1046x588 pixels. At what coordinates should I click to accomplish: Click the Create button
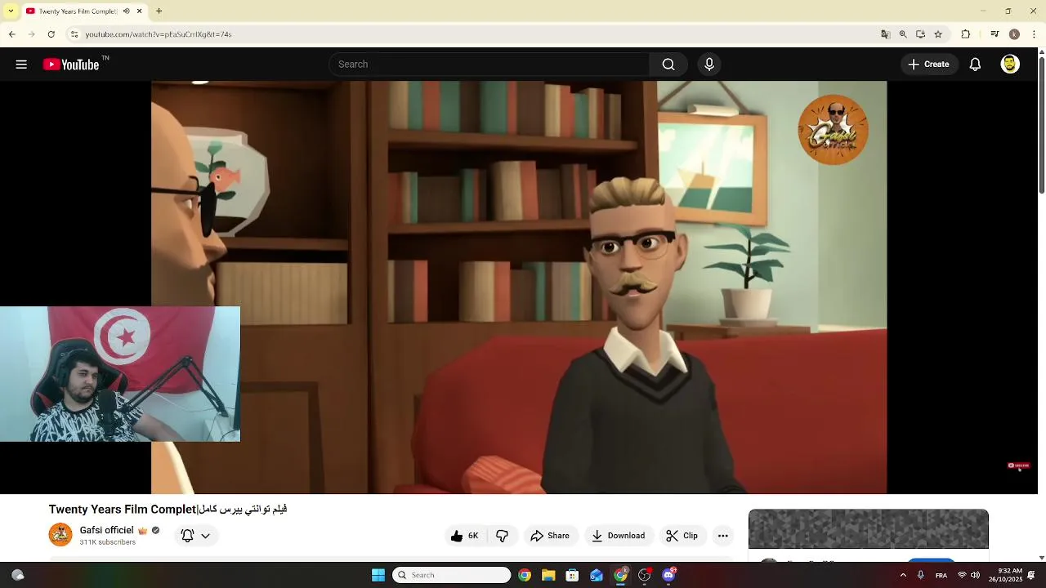pos(929,65)
